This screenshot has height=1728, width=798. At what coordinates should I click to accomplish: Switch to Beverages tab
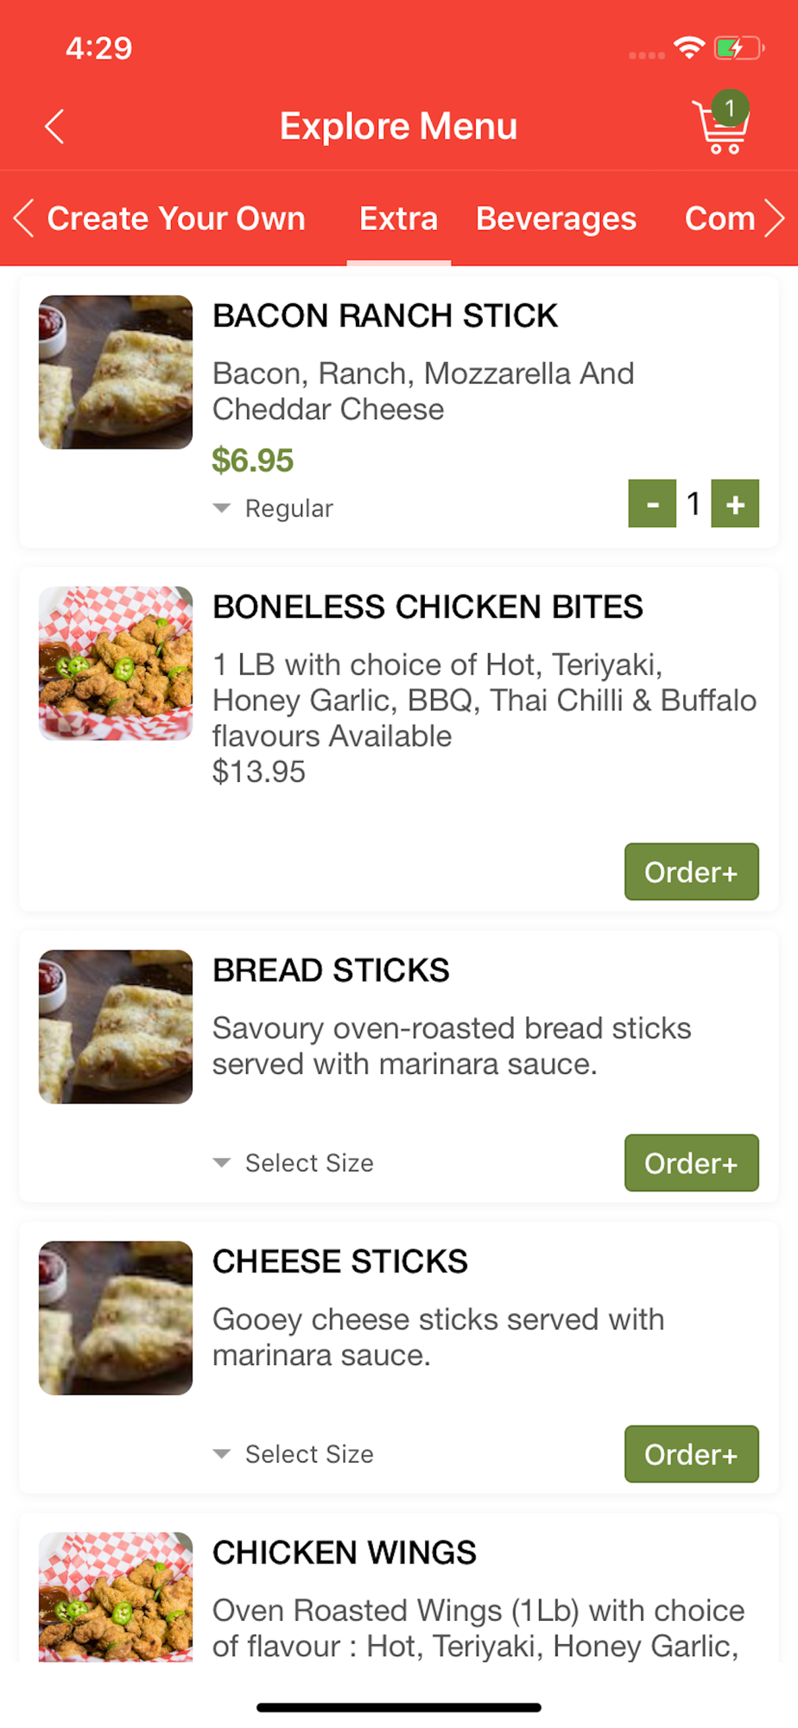tap(556, 219)
